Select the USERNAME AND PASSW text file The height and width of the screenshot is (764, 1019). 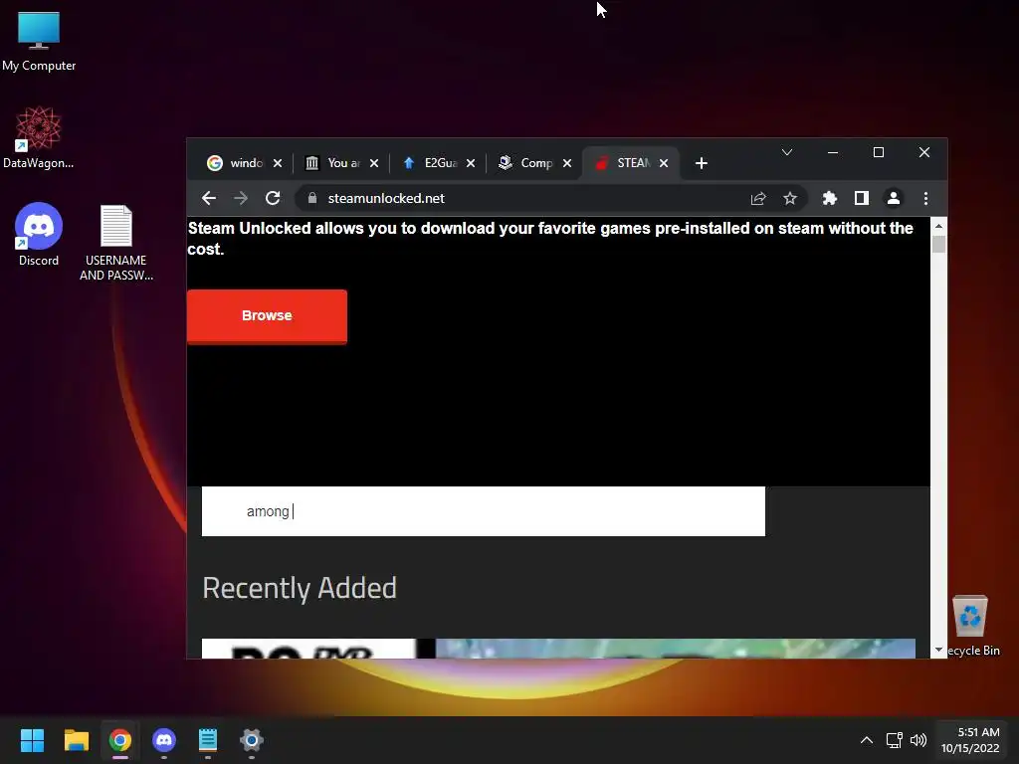(116, 243)
